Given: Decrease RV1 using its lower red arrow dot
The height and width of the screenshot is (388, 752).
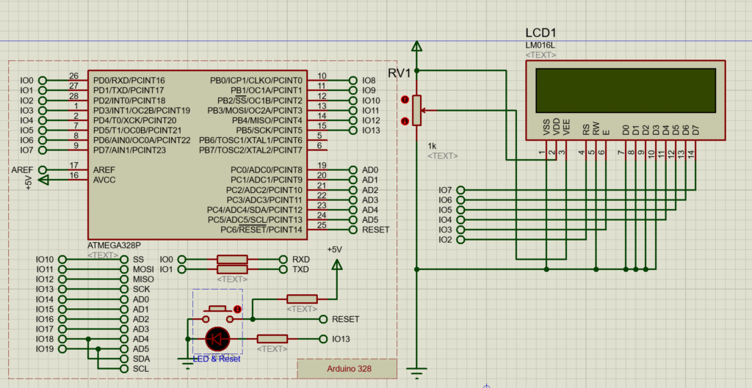Looking at the screenshot, I should pyautogui.click(x=405, y=121).
